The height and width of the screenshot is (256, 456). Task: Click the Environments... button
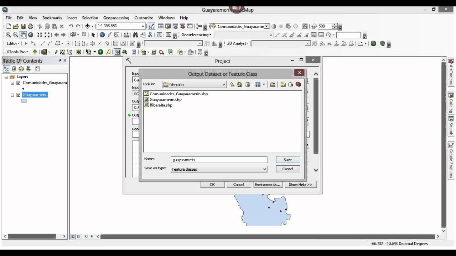(x=267, y=185)
